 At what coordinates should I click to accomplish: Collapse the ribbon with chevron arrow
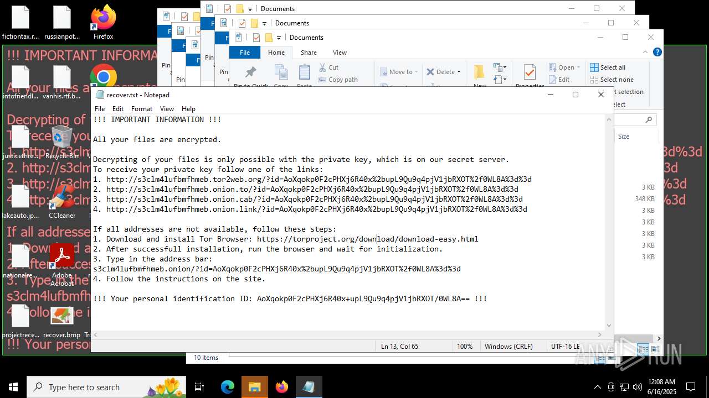point(645,53)
